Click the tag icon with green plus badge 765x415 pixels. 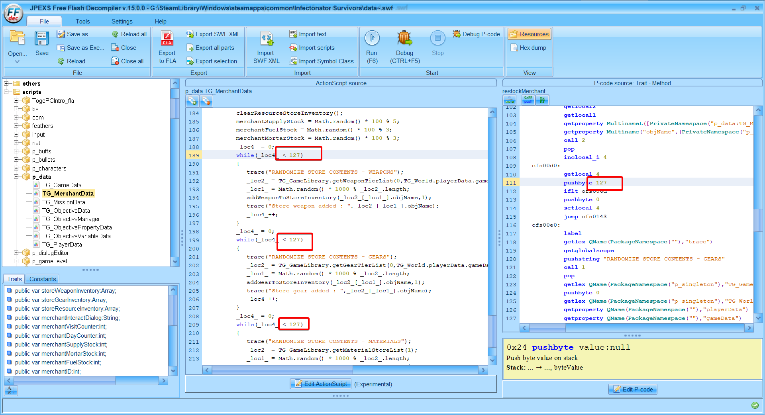(x=192, y=101)
